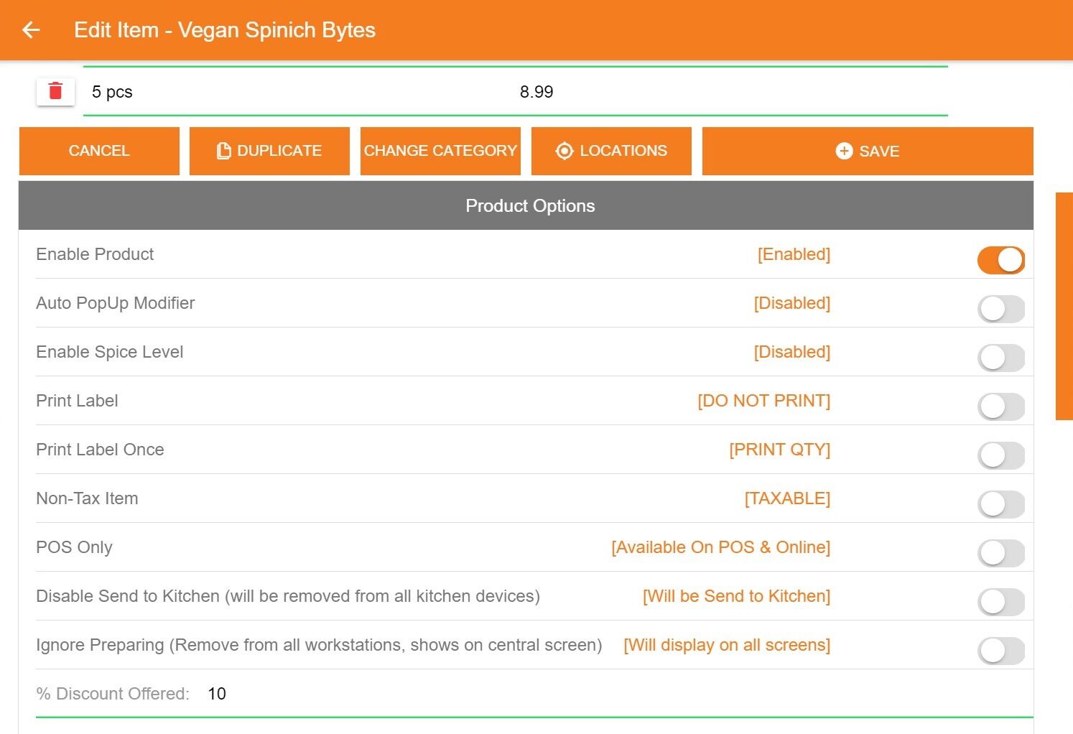Enable Print Label Once toggle
This screenshot has width=1073, height=734.
(1001, 455)
